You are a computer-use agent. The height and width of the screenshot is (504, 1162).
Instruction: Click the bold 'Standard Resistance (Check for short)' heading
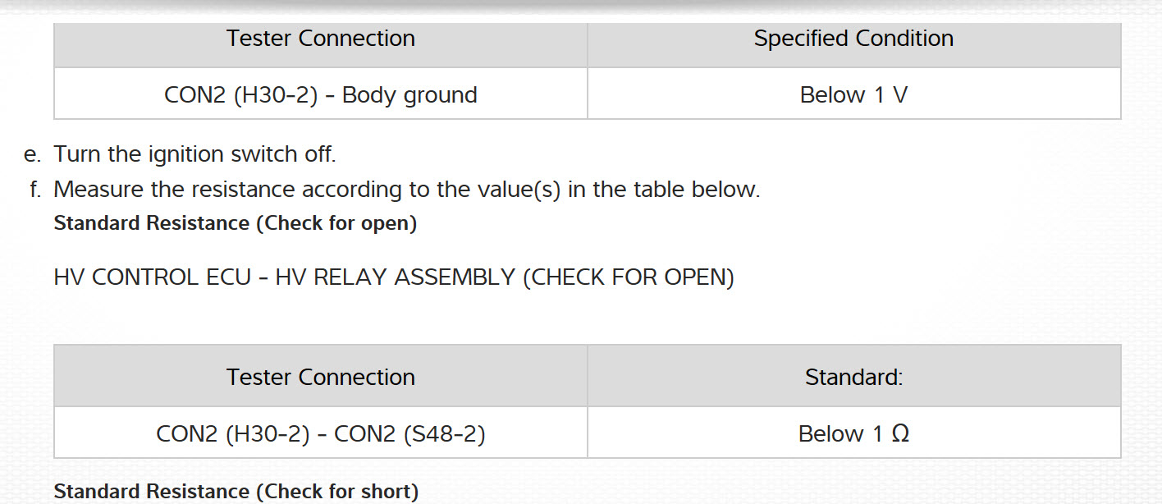(236, 492)
